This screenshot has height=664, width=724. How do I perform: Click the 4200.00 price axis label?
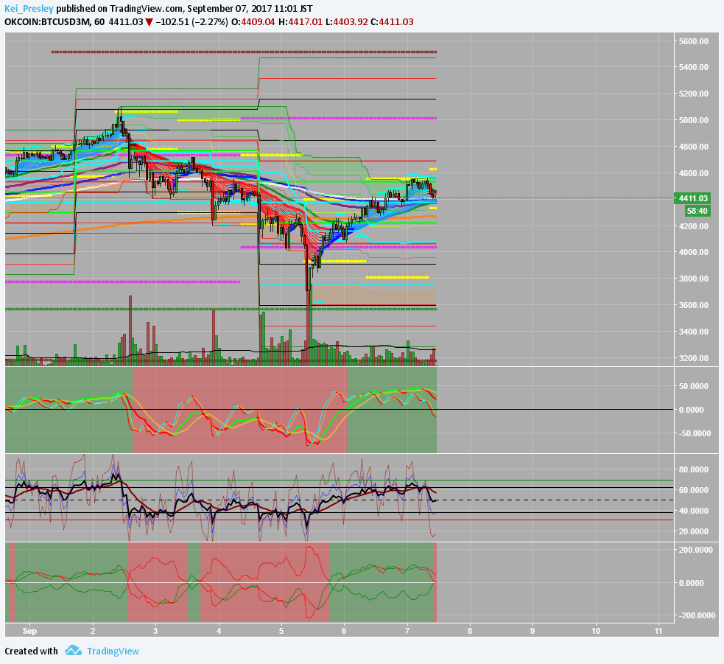click(693, 226)
